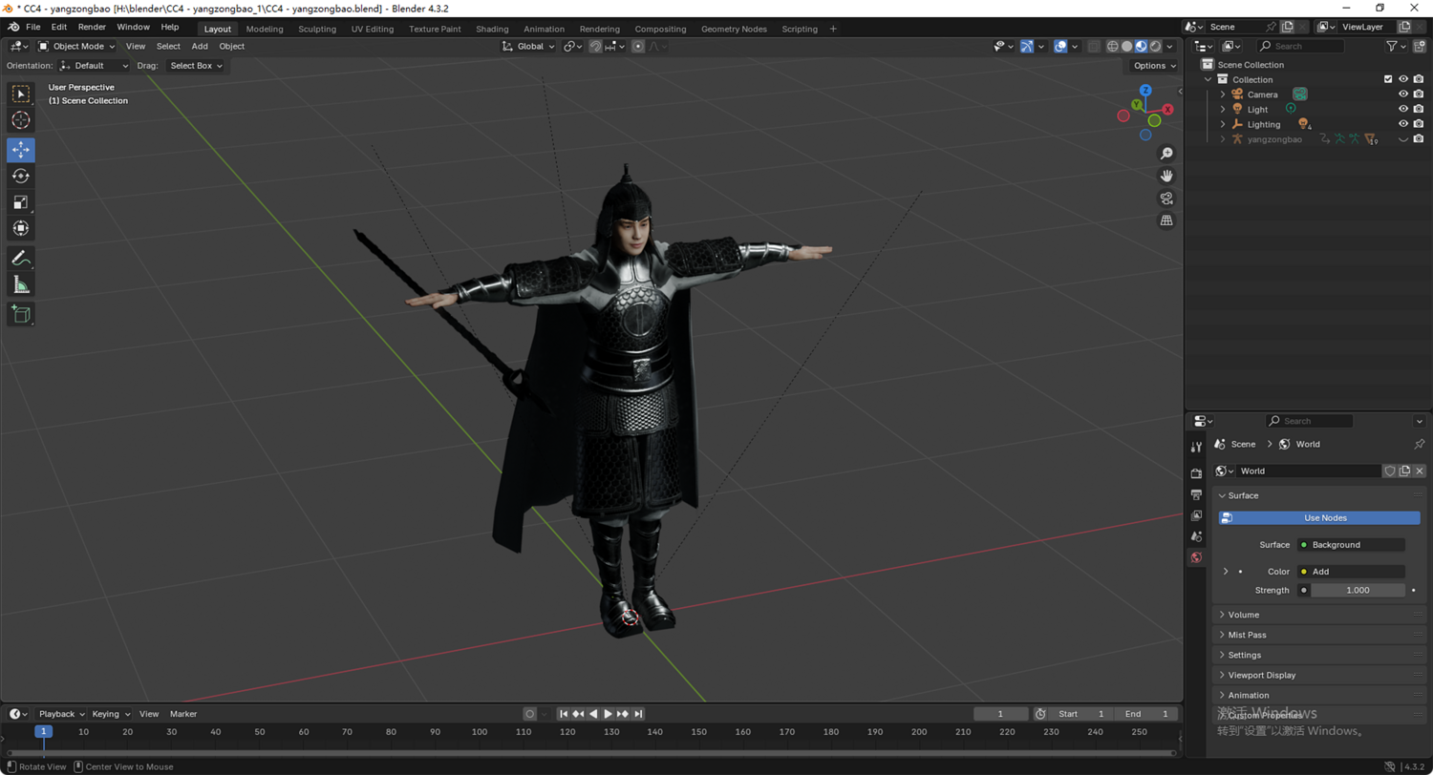Expand the Volume panel
The height and width of the screenshot is (775, 1433).
(x=1318, y=615)
